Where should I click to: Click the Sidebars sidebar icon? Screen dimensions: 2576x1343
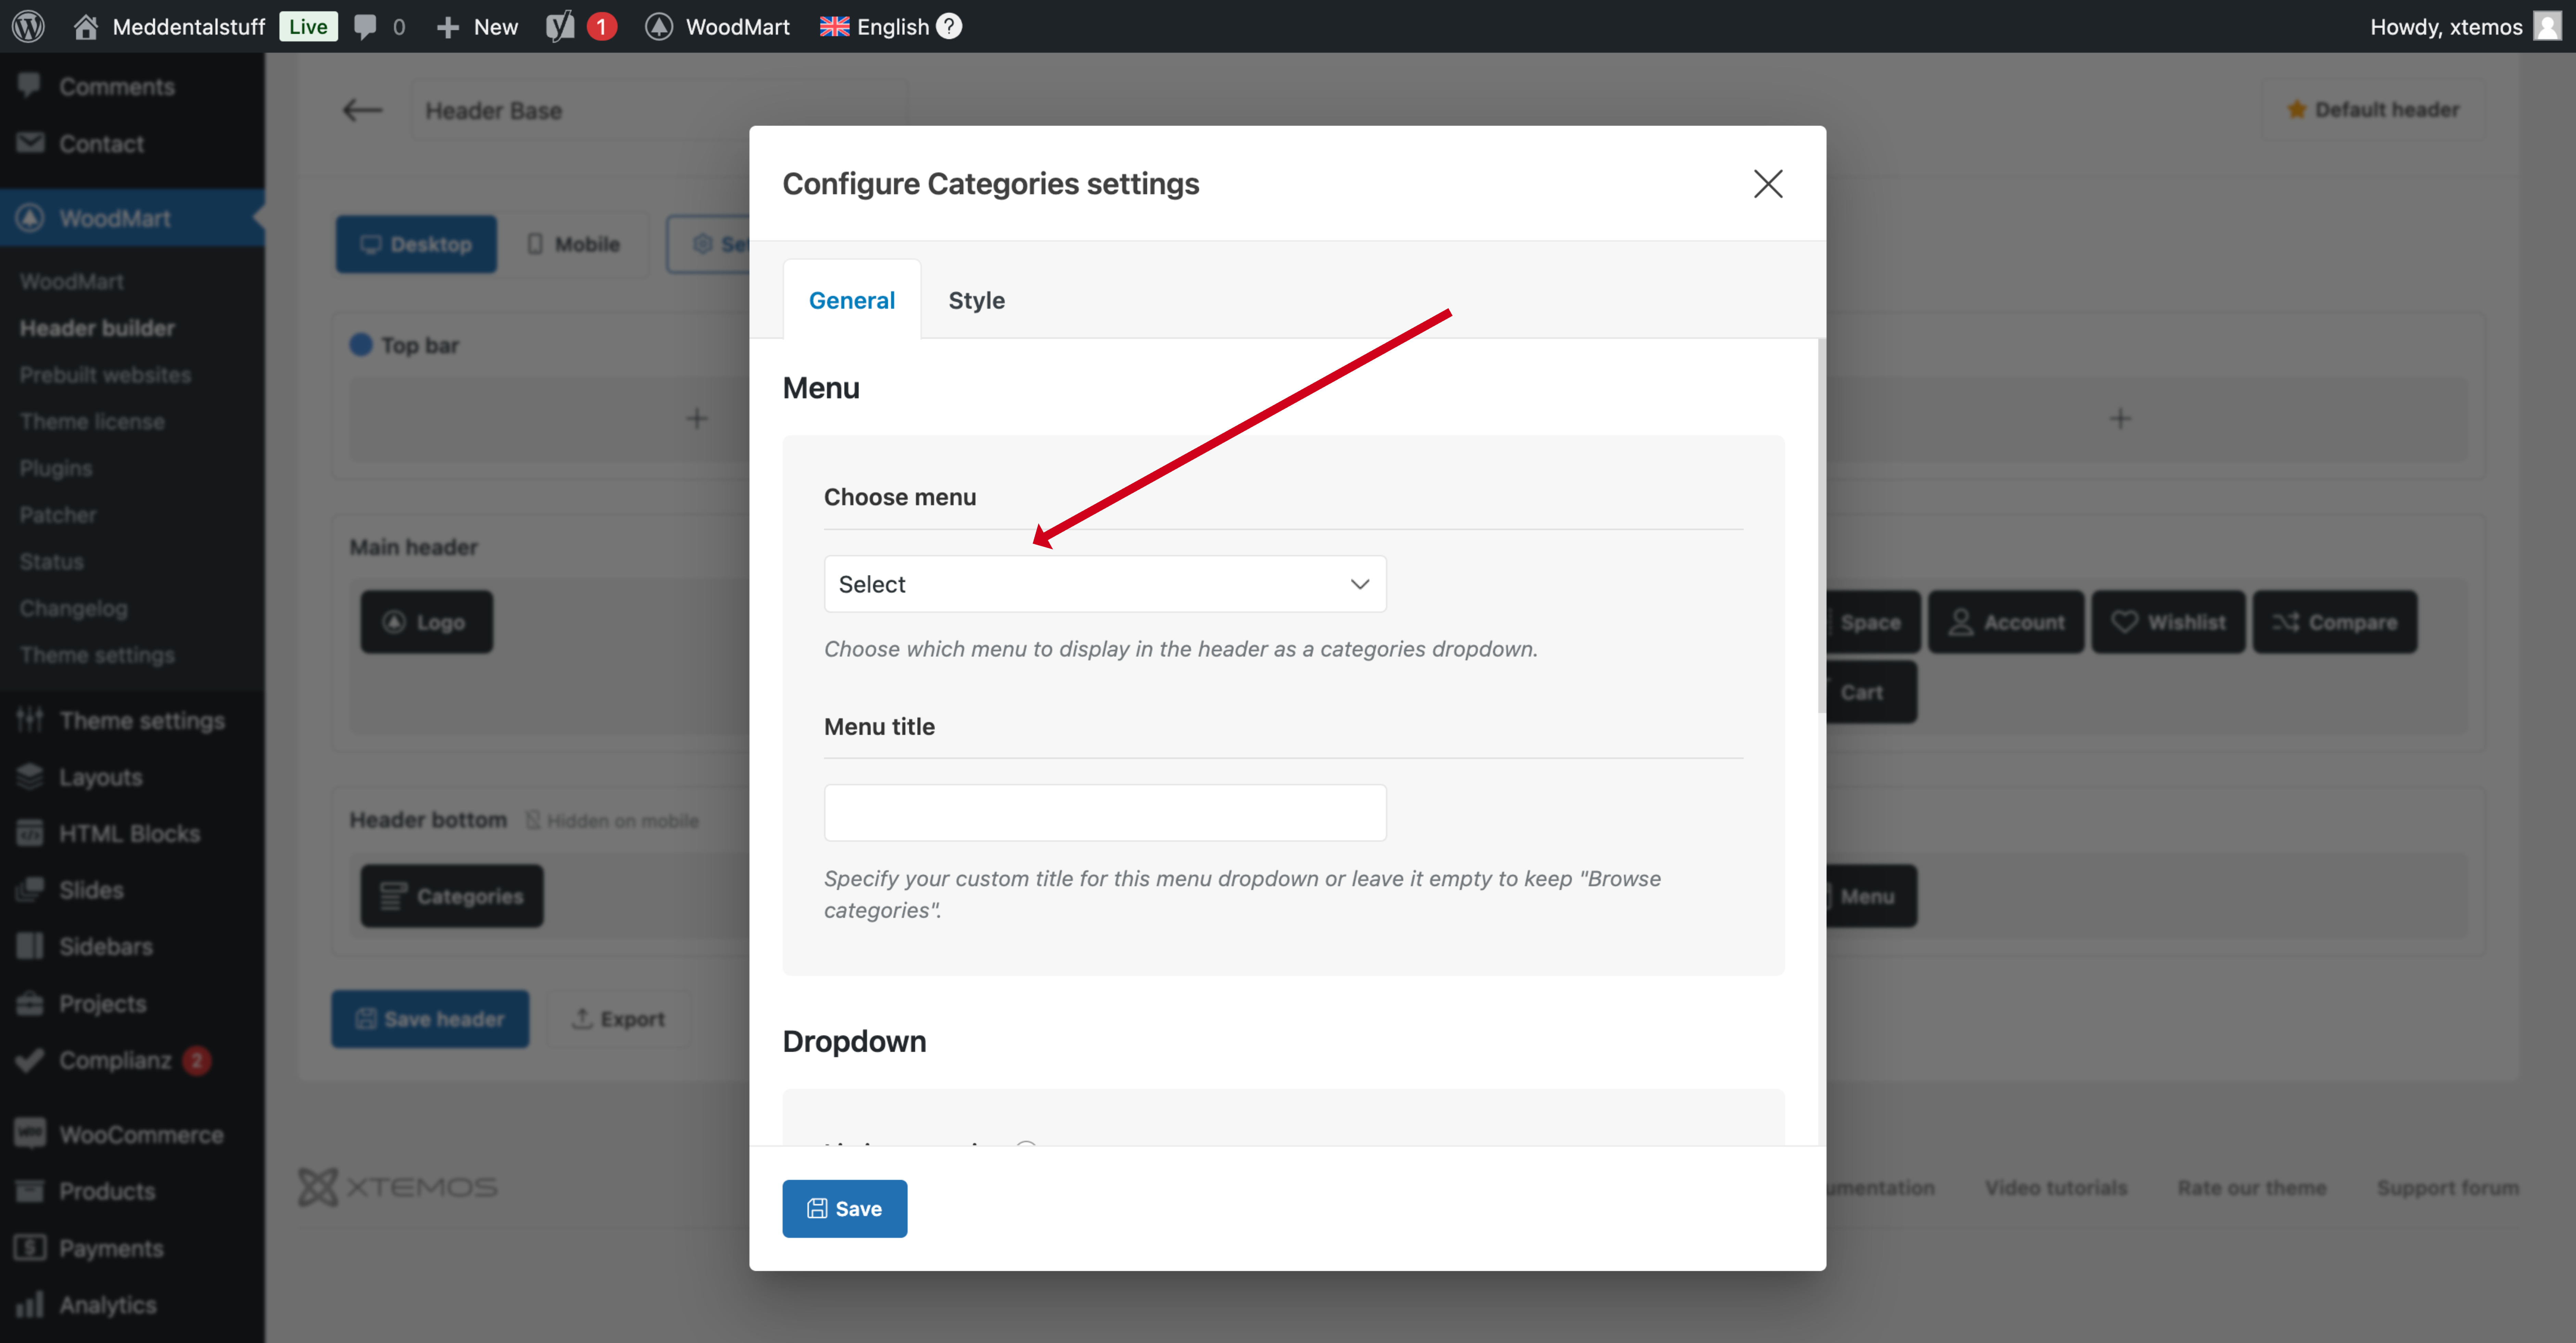tap(30, 946)
